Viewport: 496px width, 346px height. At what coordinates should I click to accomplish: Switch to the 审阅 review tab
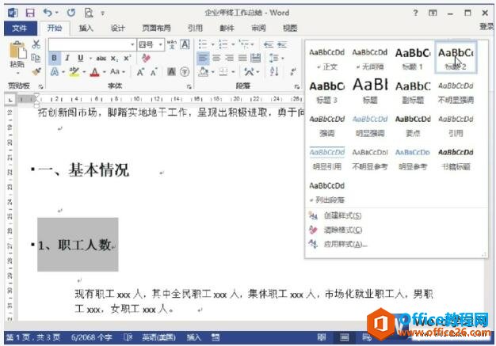258,29
